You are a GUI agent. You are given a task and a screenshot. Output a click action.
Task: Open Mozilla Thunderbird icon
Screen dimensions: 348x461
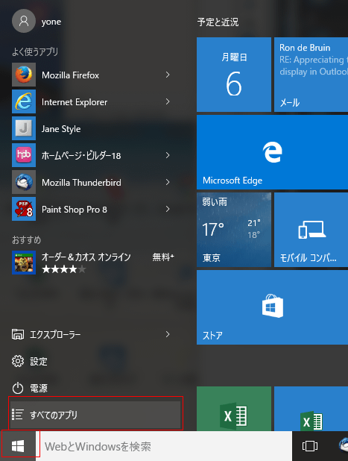[24, 182]
